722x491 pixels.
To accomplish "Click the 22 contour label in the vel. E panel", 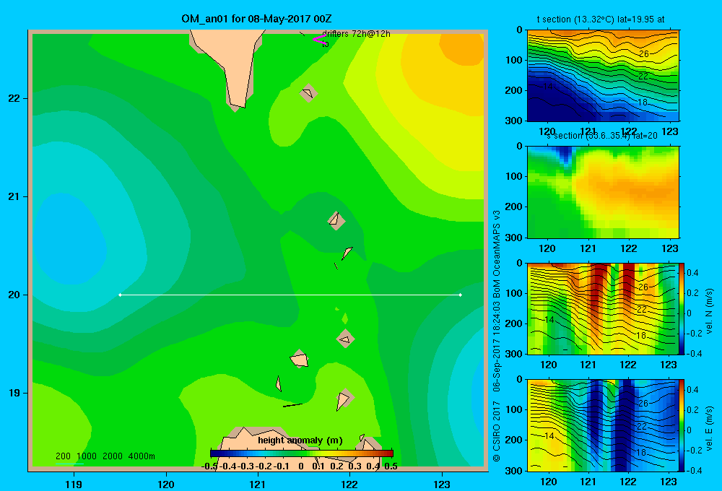I will pyautogui.click(x=641, y=427).
